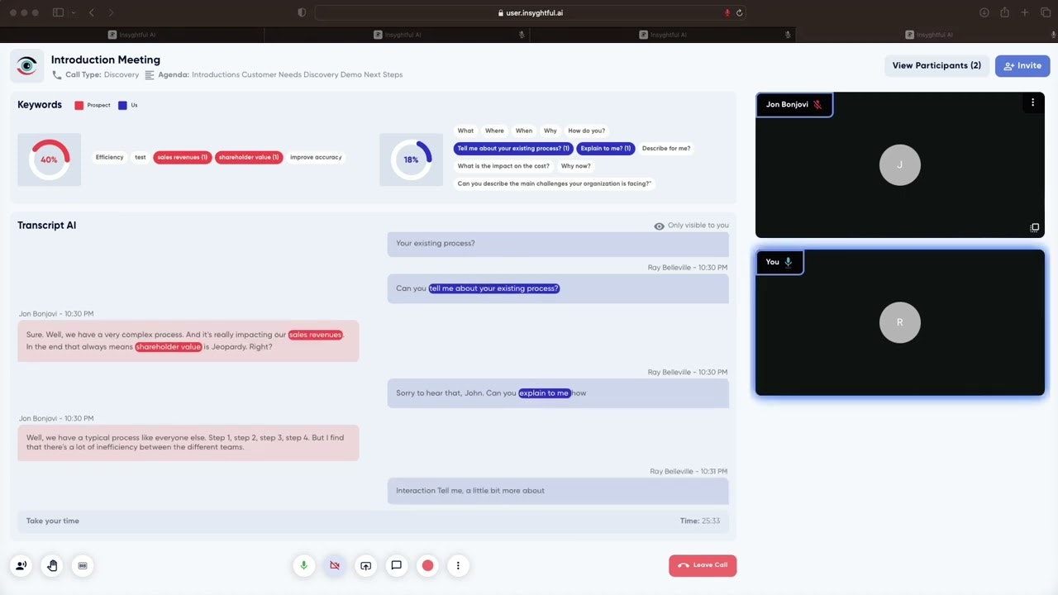1058x595 pixels.
Task: Click the 40% prospect progress ring
Action: (49, 159)
